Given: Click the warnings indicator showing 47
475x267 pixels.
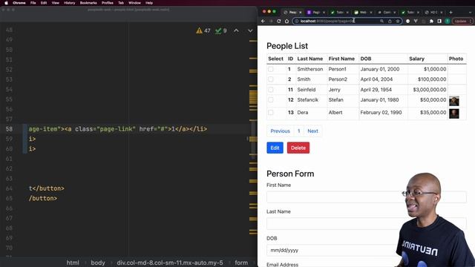Looking at the screenshot, I should click(x=203, y=30).
